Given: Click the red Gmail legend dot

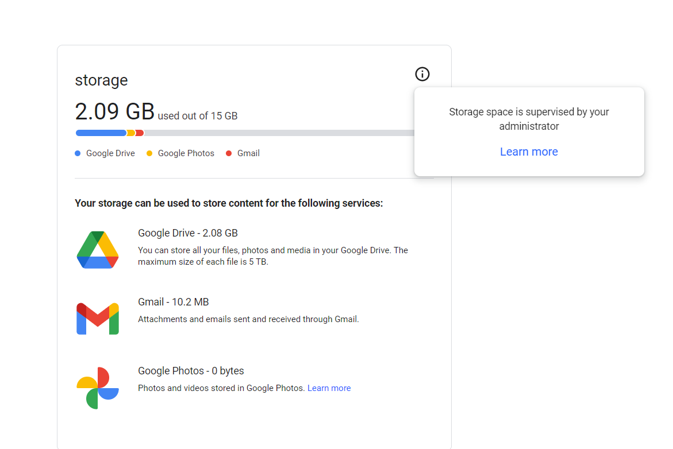Looking at the screenshot, I should (229, 153).
